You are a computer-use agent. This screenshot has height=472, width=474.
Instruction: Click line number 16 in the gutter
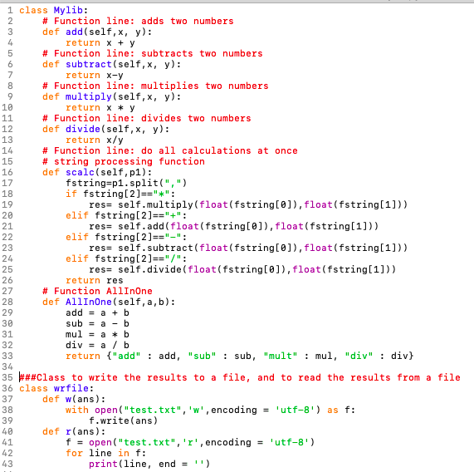click(x=7, y=173)
